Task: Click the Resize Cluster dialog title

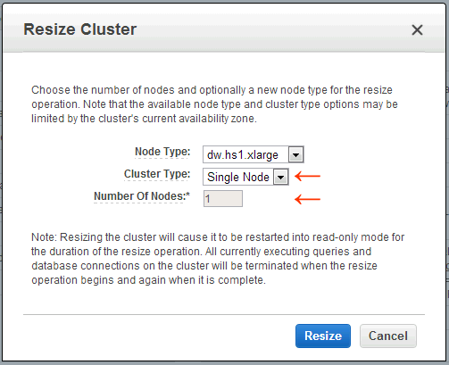Action: (x=80, y=29)
